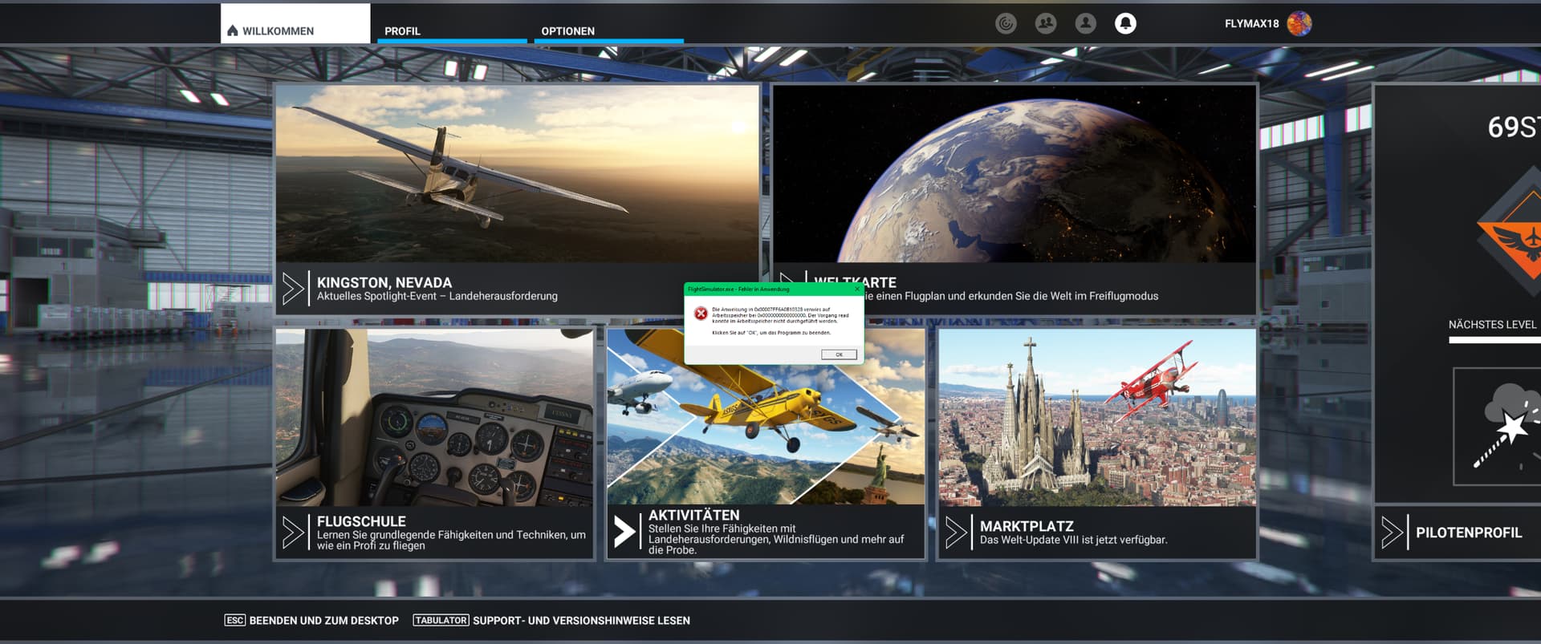1541x644 pixels.
Task: Click the notifications bell icon
Action: 1125,23
